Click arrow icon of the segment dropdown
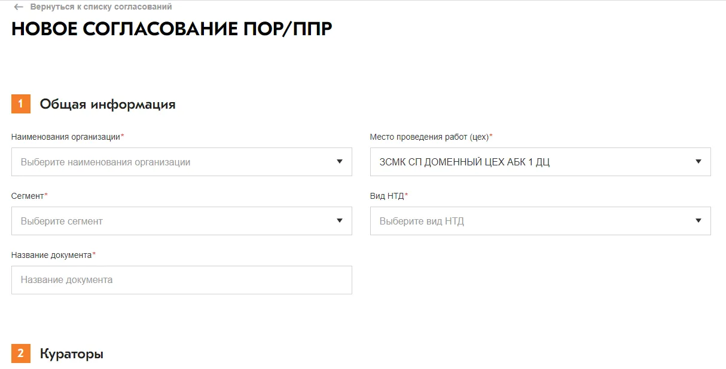 click(x=339, y=221)
